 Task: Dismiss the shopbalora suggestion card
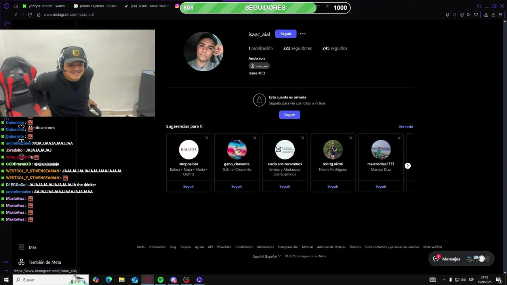pyautogui.click(x=207, y=138)
